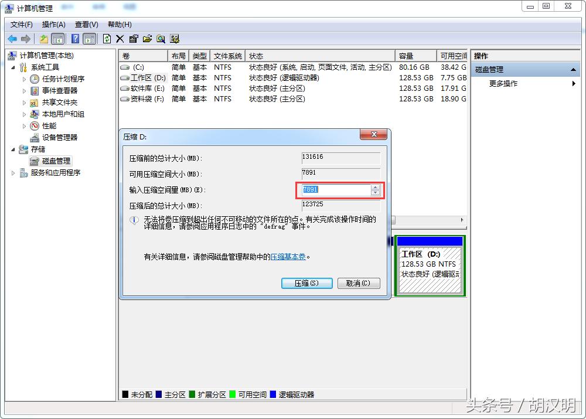Open the 查看(V) menu

click(86, 25)
